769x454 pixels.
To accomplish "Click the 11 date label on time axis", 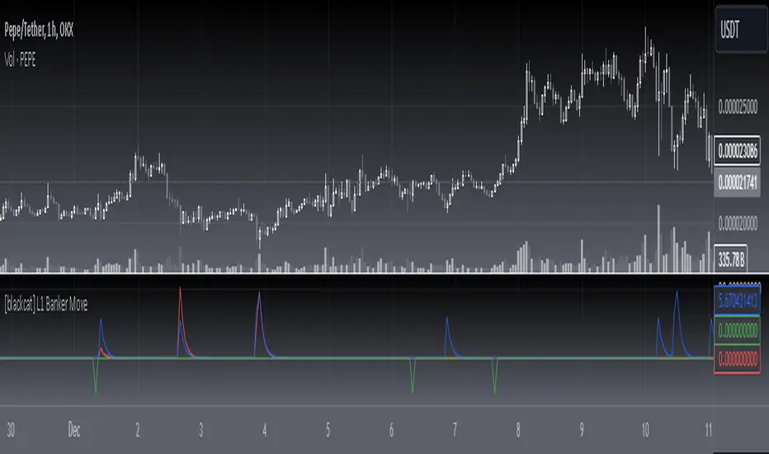I will click(708, 430).
